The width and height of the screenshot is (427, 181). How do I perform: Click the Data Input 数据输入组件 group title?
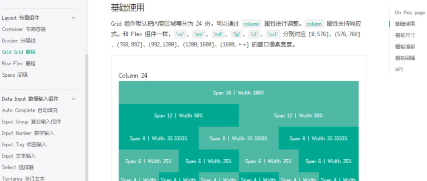click(x=30, y=99)
